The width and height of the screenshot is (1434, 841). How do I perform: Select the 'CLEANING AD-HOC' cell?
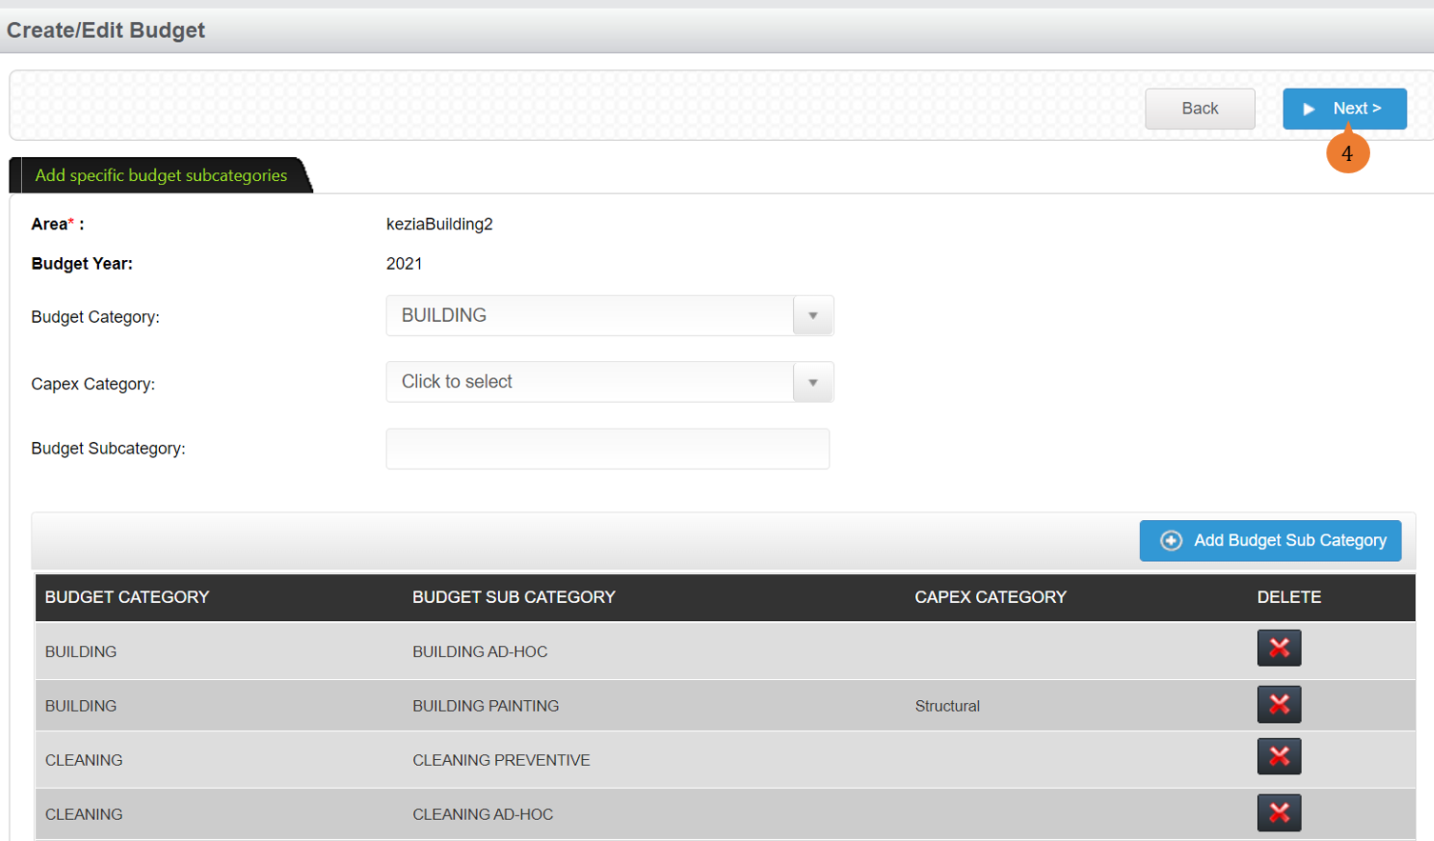tap(483, 814)
